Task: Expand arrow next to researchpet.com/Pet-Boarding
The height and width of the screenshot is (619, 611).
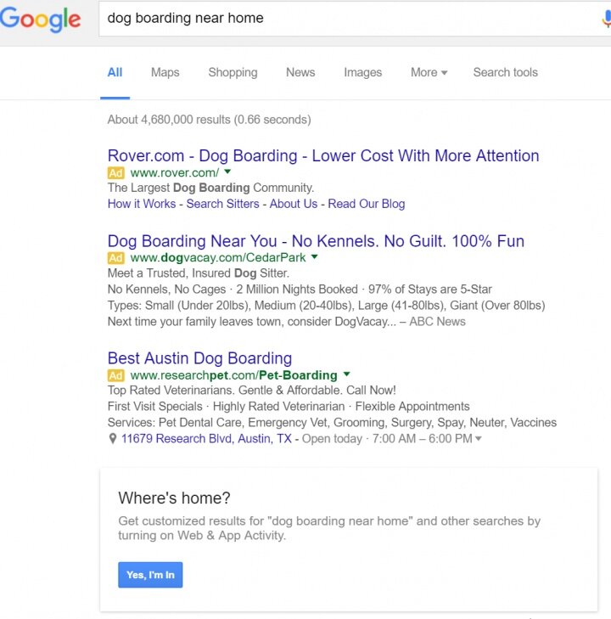Action: point(347,374)
